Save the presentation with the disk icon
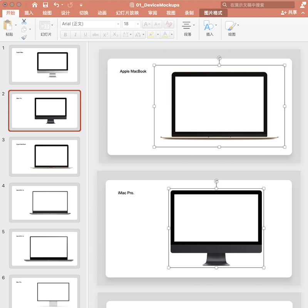The height and width of the screenshot is (308, 308). [x=45, y=5]
